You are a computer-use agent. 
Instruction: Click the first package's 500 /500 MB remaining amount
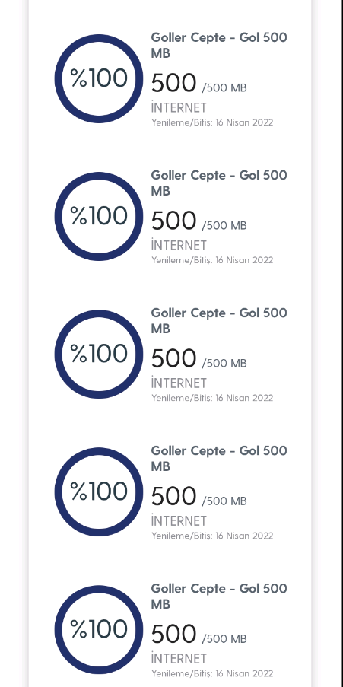pos(198,83)
